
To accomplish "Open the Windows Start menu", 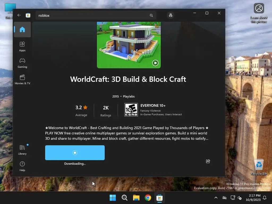I will click(113, 198).
